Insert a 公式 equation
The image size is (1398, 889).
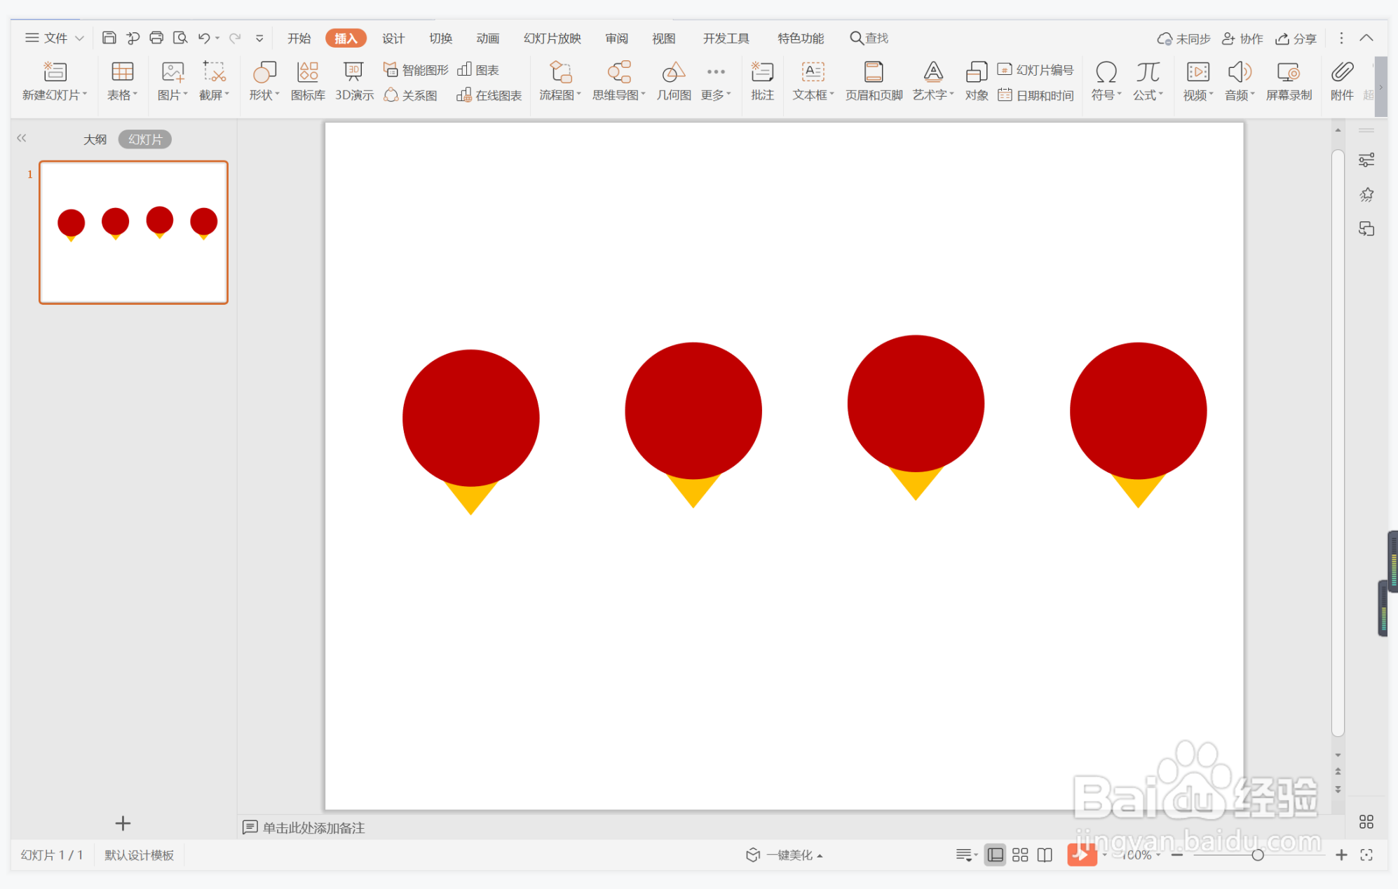pos(1148,81)
